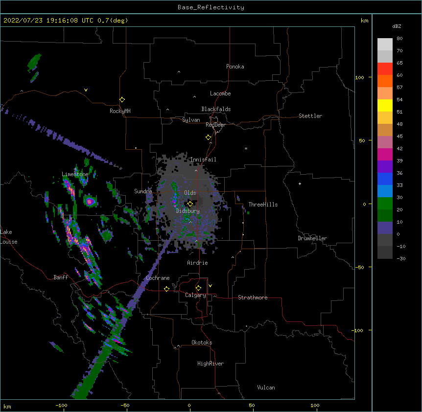This screenshot has height=412, width=422.
Task: Click the Airdrie city label
Action: [198, 263]
